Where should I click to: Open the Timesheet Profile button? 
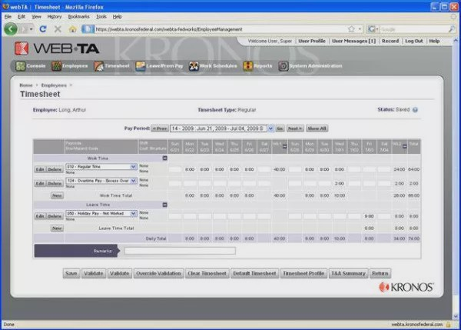click(303, 274)
